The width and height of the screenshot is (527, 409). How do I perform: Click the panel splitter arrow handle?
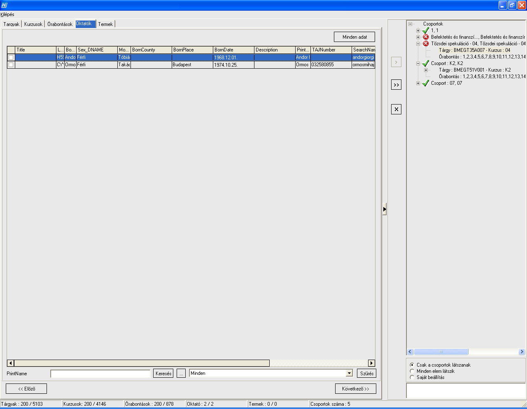(x=384, y=209)
